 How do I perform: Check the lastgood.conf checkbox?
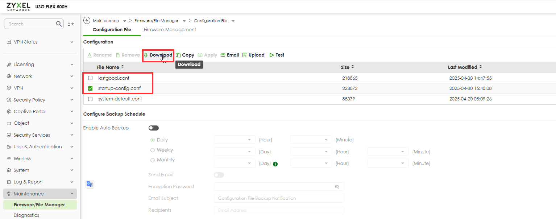(90, 78)
